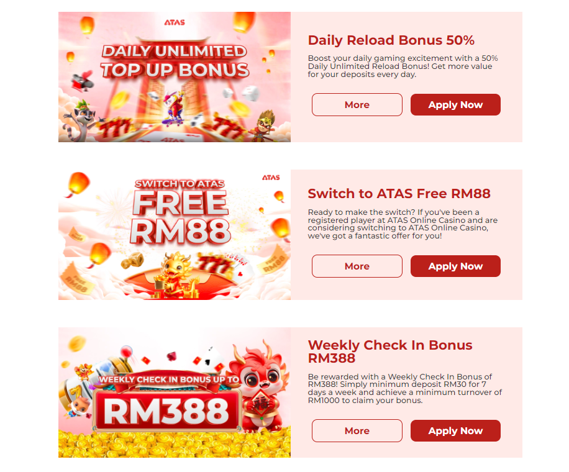Screen dimensions: 569x472
Task: Open More for Weekly Check In Bonus RM388
Action: pyautogui.click(x=357, y=431)
